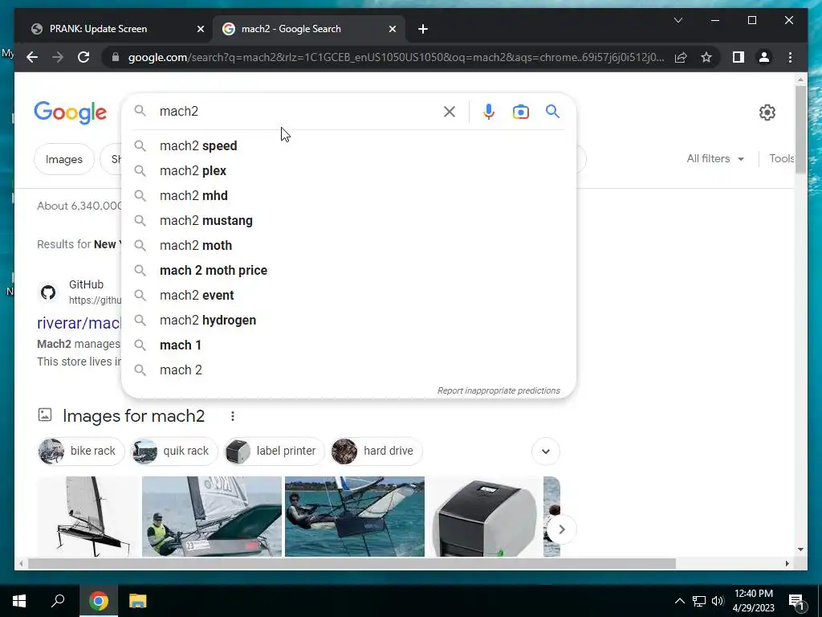Click the vertical page scrollbar thumb
Screen dimensions: 822x617
click(x=800, y=129)
